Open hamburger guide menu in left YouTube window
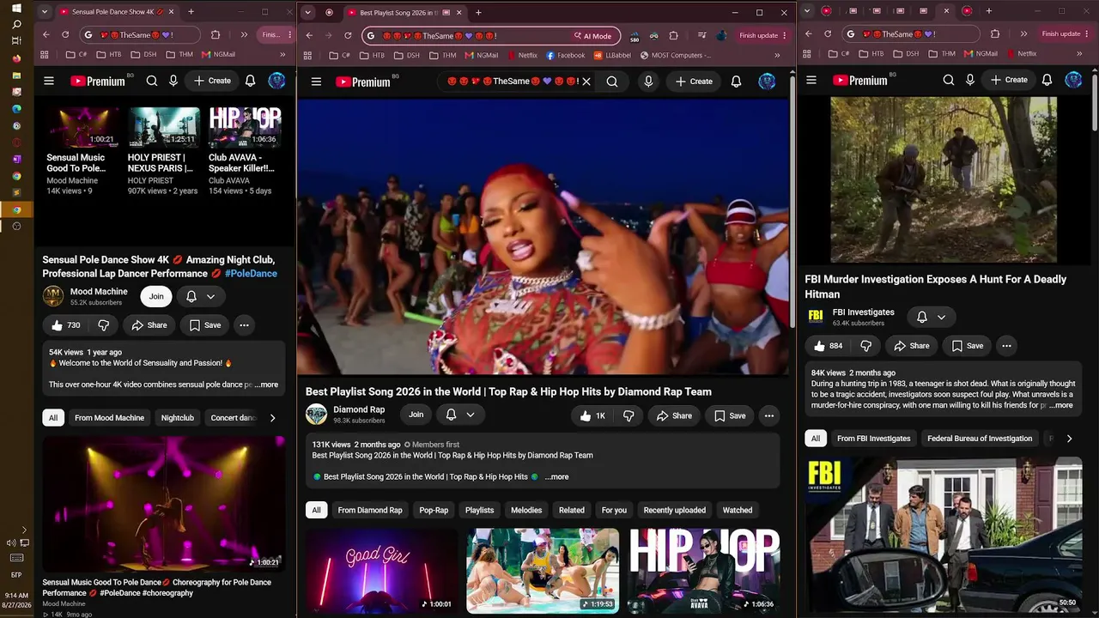The height and width of the screenshot is (618, 1099). point(49,81)
